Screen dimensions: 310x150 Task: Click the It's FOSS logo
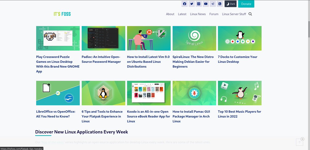click(x=62, y=14)
